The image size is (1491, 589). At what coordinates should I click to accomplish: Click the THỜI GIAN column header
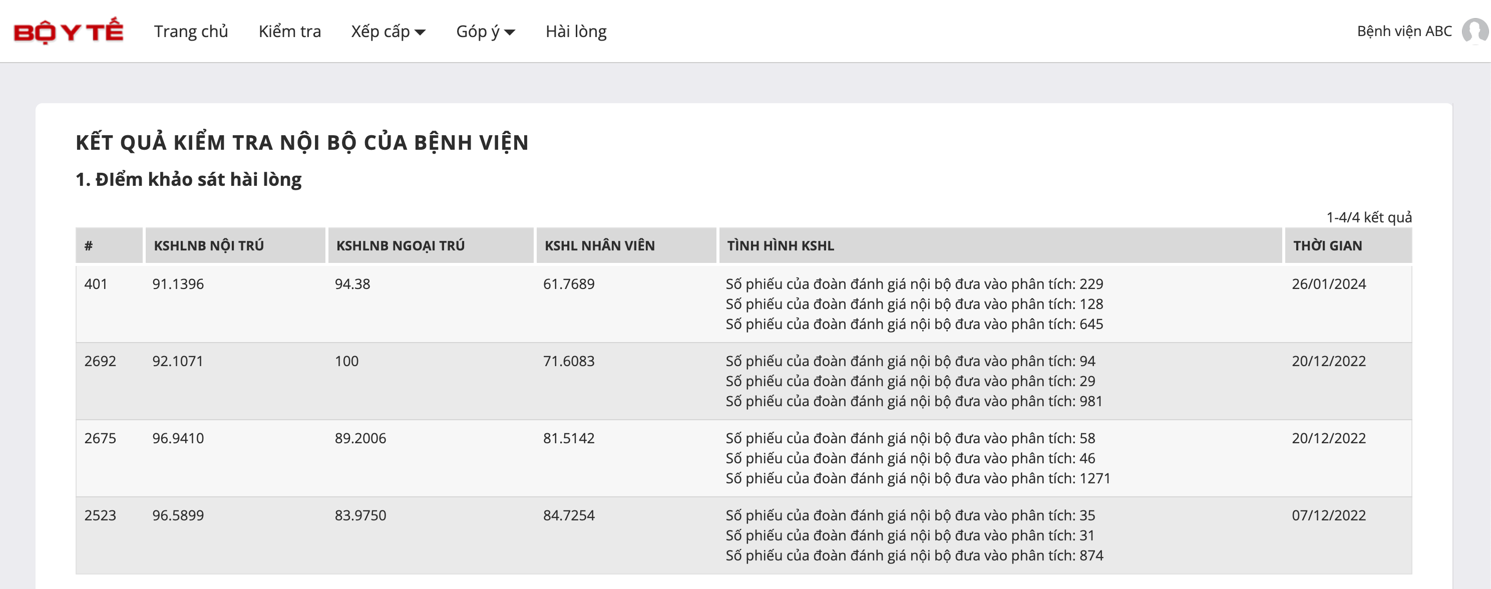[x=1327, y=245]
